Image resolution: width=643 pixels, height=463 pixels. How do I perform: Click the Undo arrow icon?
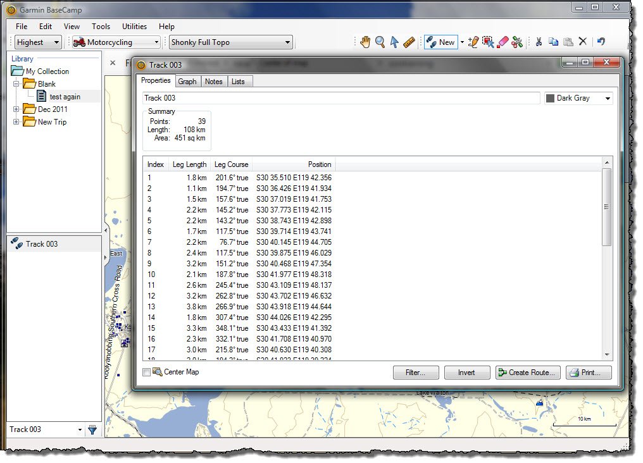coord(601,41)
